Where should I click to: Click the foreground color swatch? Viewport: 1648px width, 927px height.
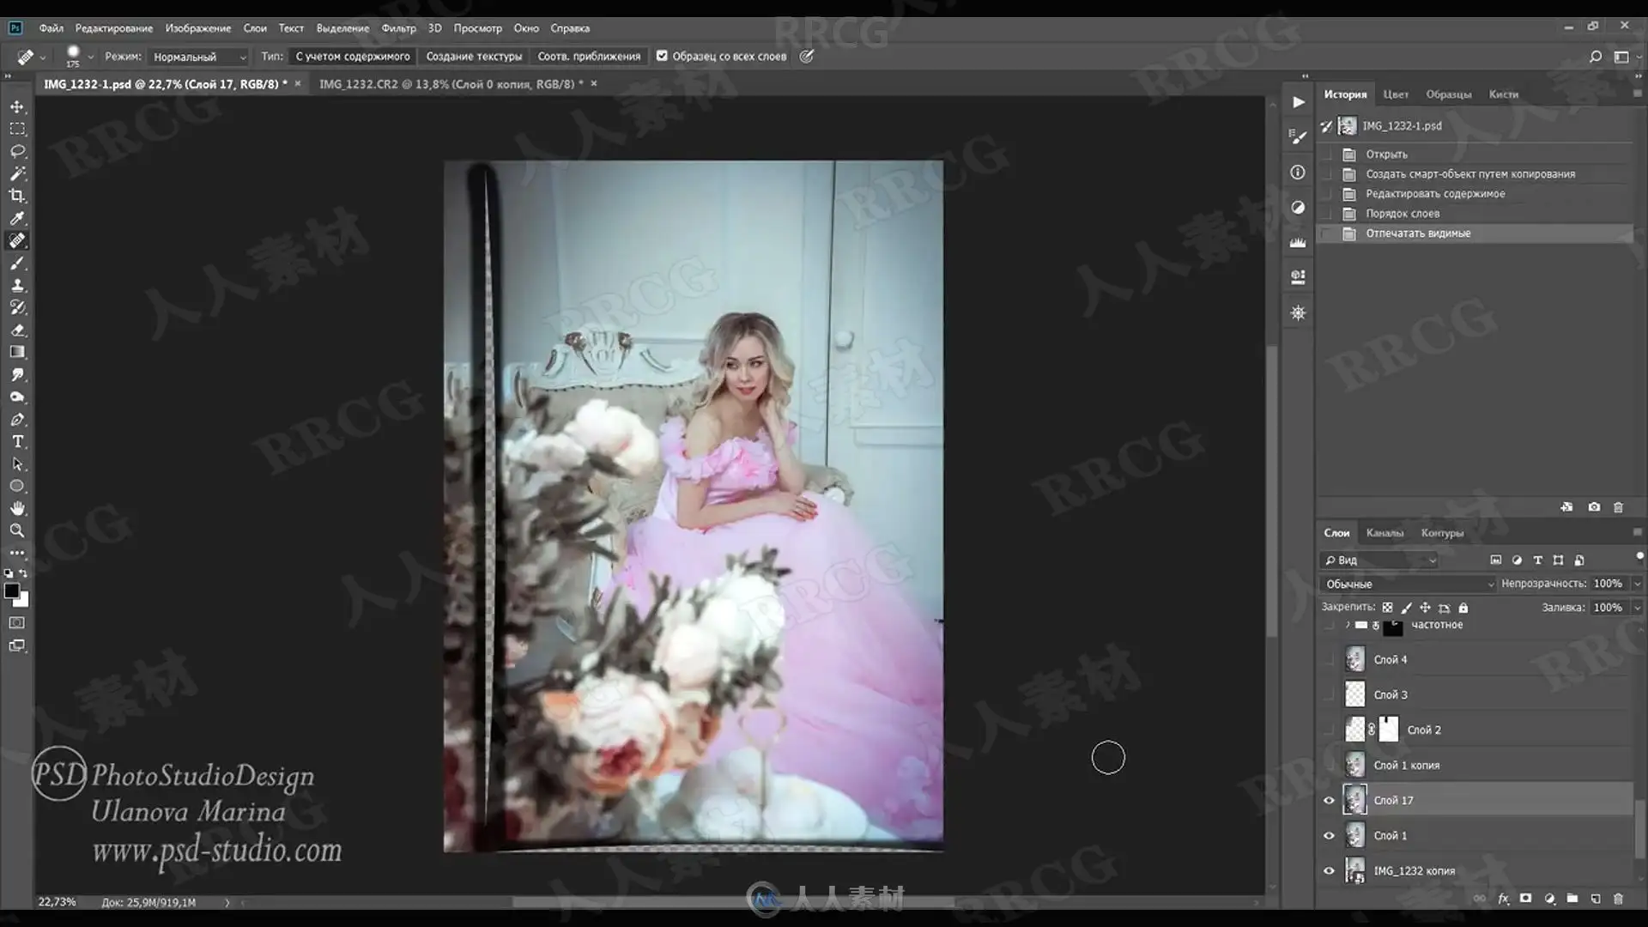tap(11, 591)
